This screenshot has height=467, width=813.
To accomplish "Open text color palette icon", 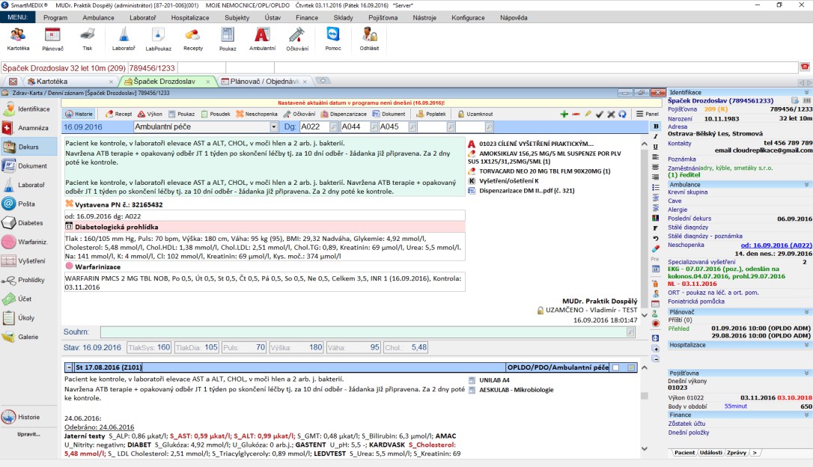I will coord(655,219).
